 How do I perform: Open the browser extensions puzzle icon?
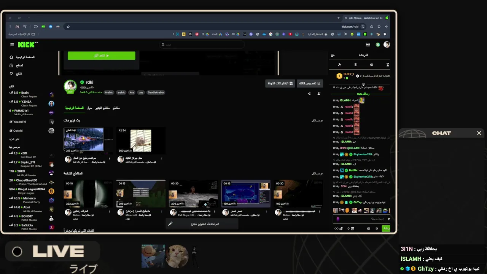[x=36, y=27]
